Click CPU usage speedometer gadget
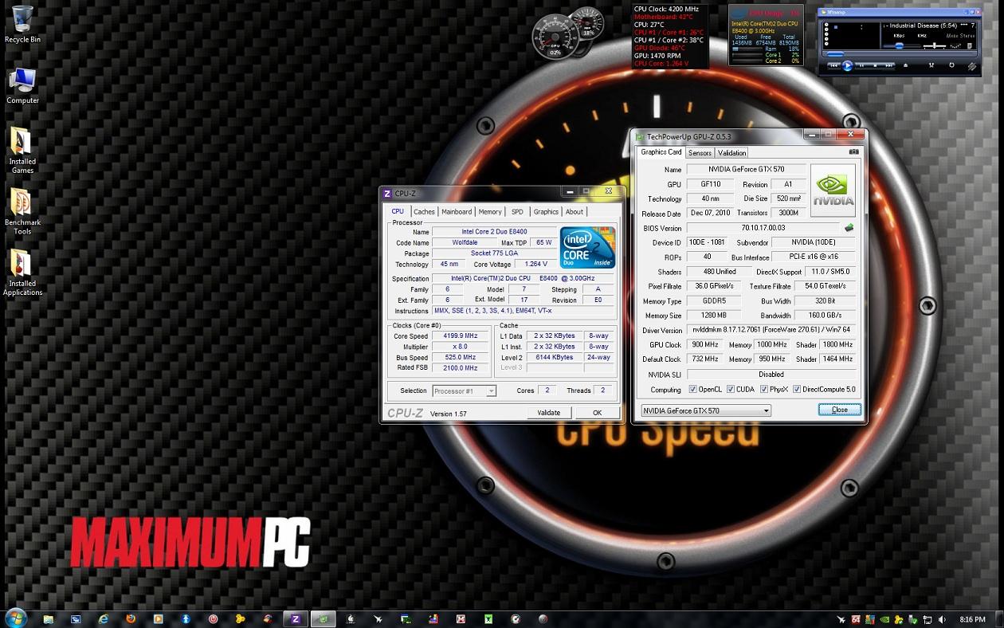1004x628 pixels. coord(555,37)
